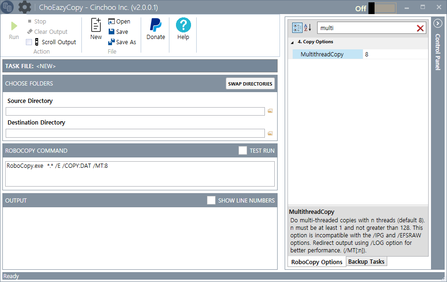This screenshot has width=447, height=282.
Task: Collapse the 4. Copy Options category
Action: 292,42
